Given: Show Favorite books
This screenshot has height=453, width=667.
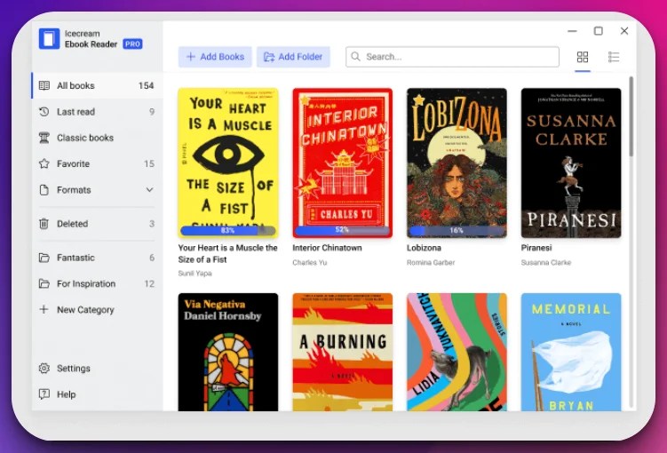Looking at the screenshot, I should click(97, 163).
